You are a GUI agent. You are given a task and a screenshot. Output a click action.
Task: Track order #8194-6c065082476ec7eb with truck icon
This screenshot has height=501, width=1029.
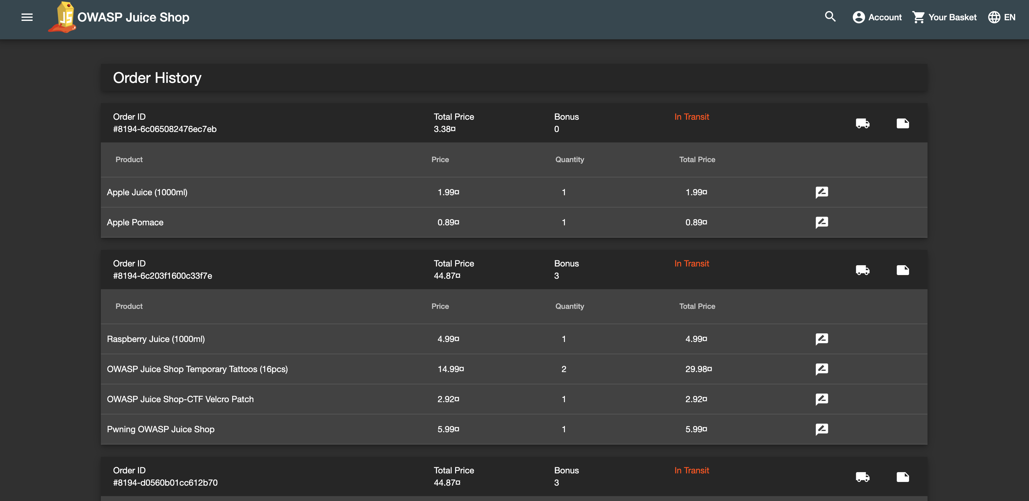tap(862, 123)
